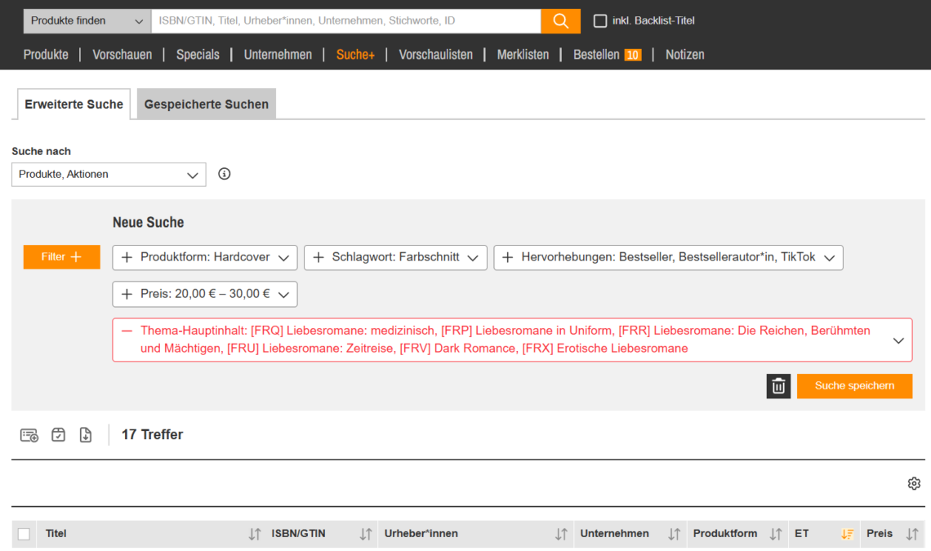
Task: Click the calendar check icon above results
Action: (x=58, y=434)
